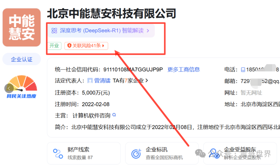The height and width of the screenshot is (165, 280).
Task: Click the avatar icon beside 曾清镭
Action: (x=90, y=81)
